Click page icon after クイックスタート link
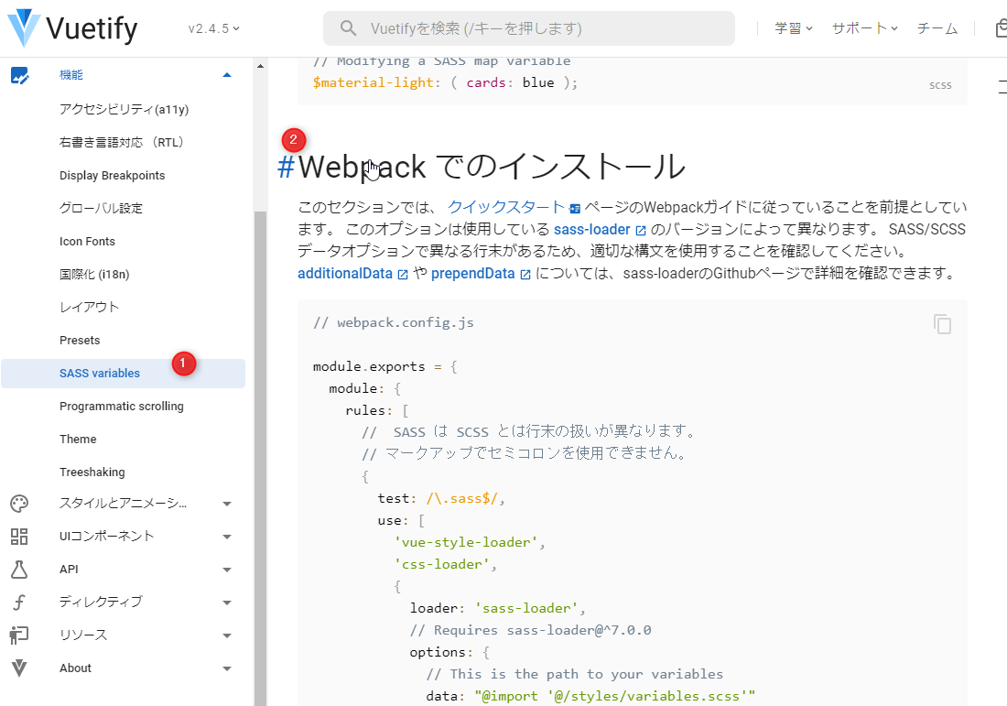 [x=575, y=208]
